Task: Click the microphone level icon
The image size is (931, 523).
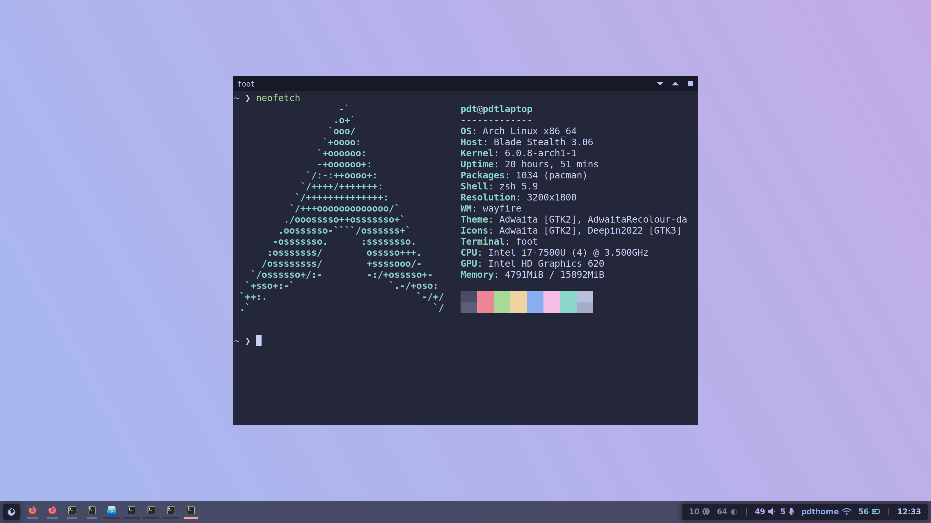Action: [791, 511]
